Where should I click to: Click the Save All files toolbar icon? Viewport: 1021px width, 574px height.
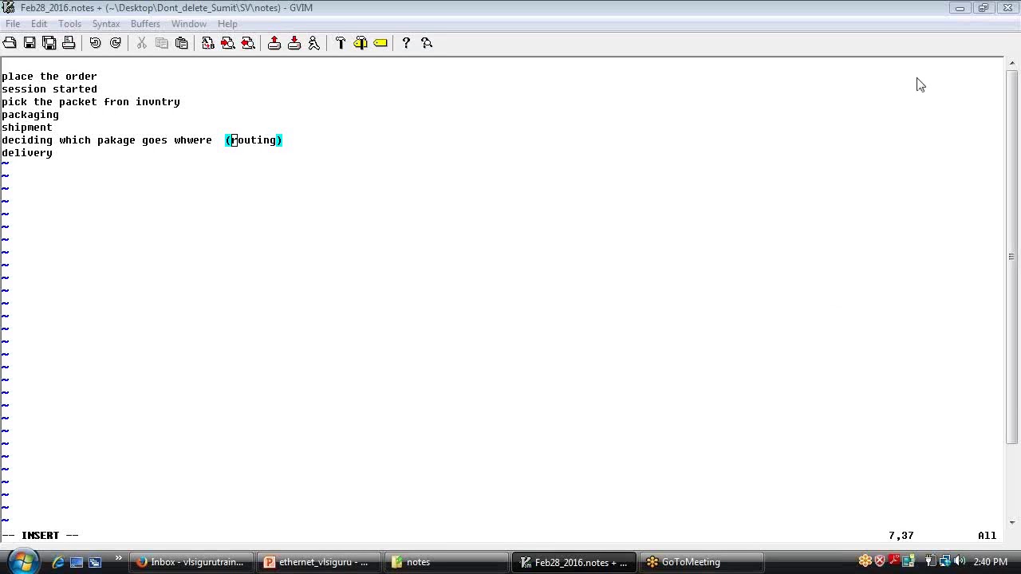coord(49,43)
